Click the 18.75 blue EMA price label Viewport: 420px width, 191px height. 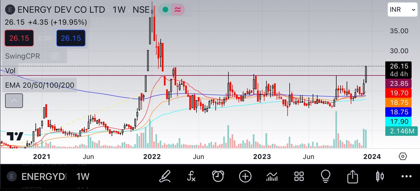[x=399, y=112]
